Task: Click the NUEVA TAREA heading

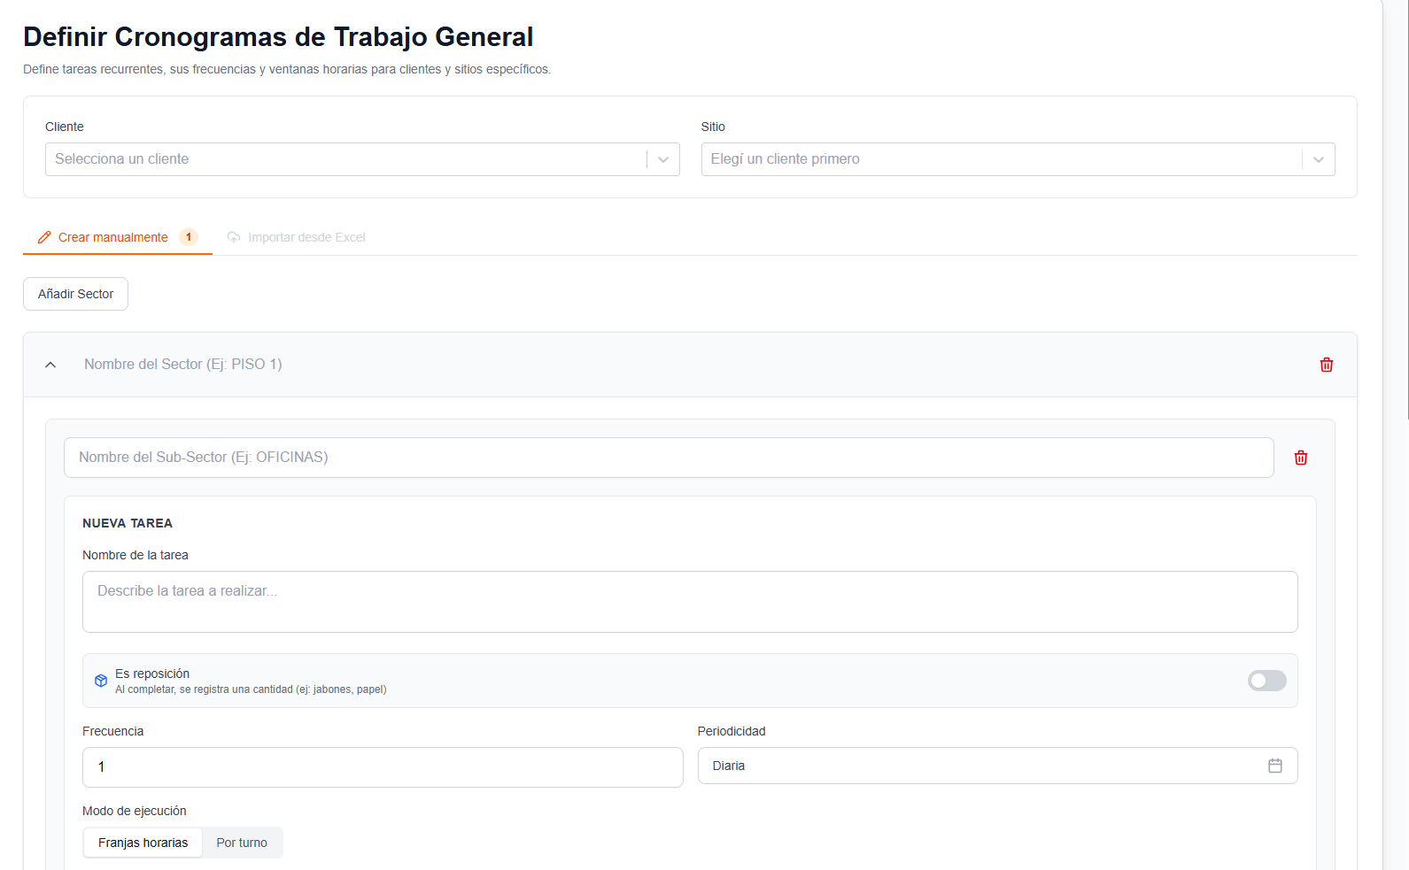Action: pos(128,523)
